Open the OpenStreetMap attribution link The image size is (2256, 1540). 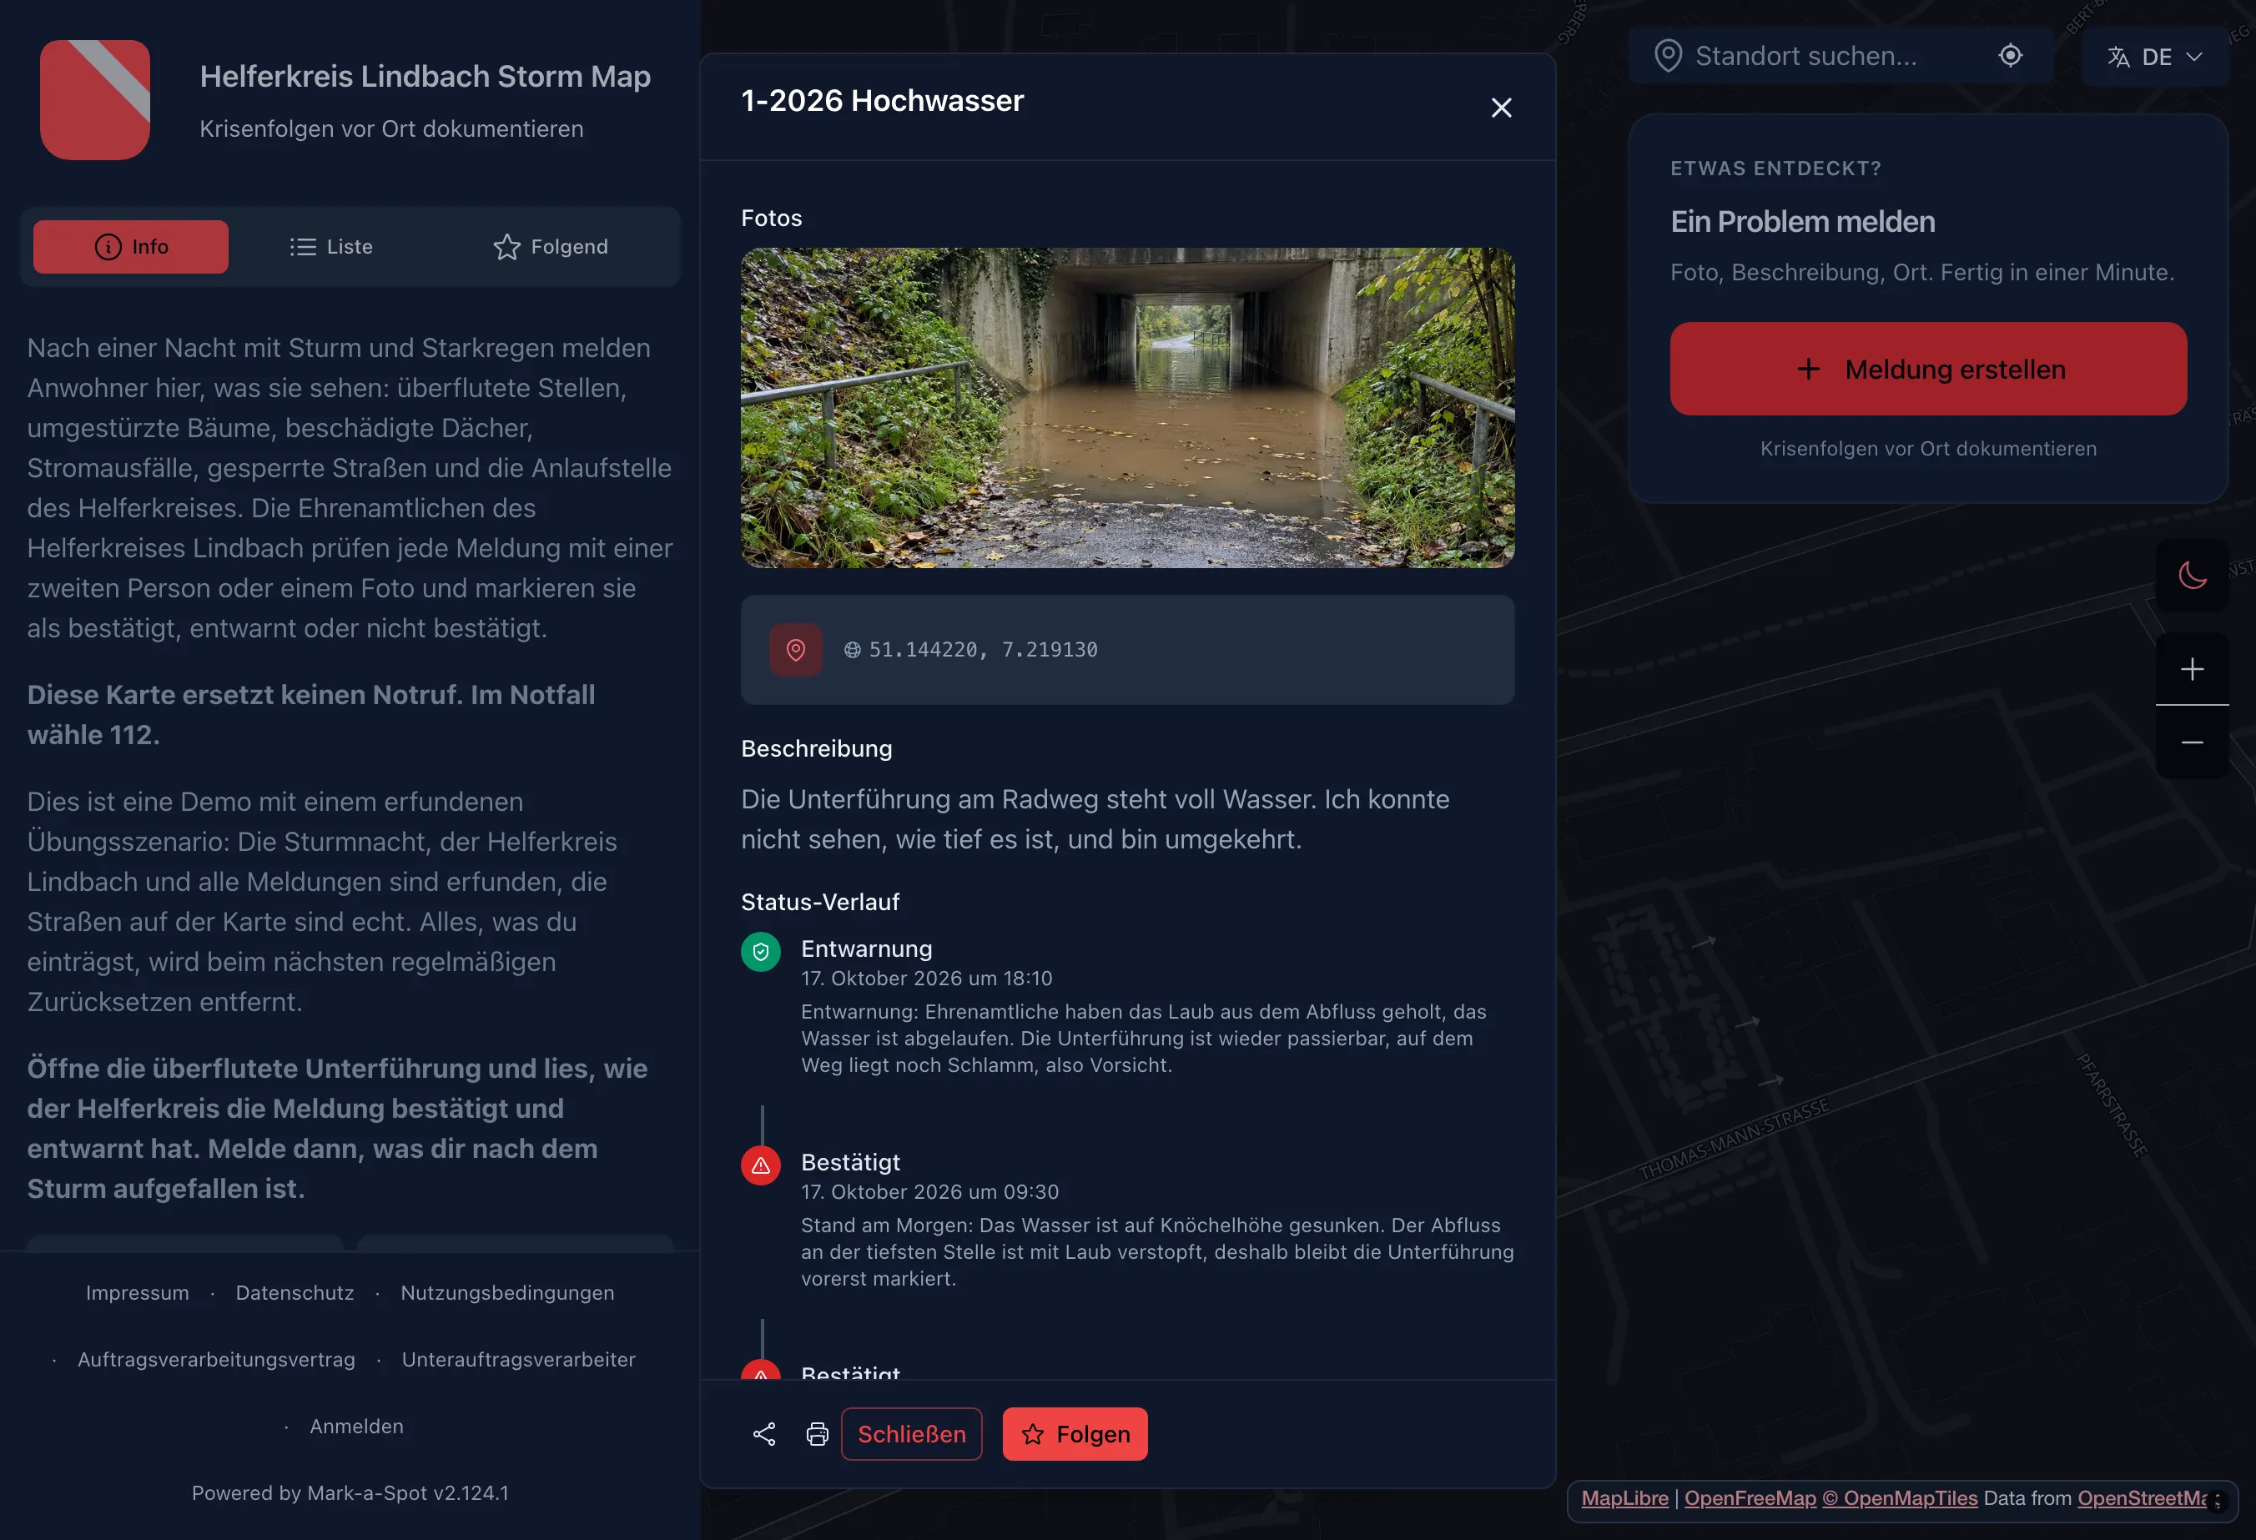tap(2143, 1498)
